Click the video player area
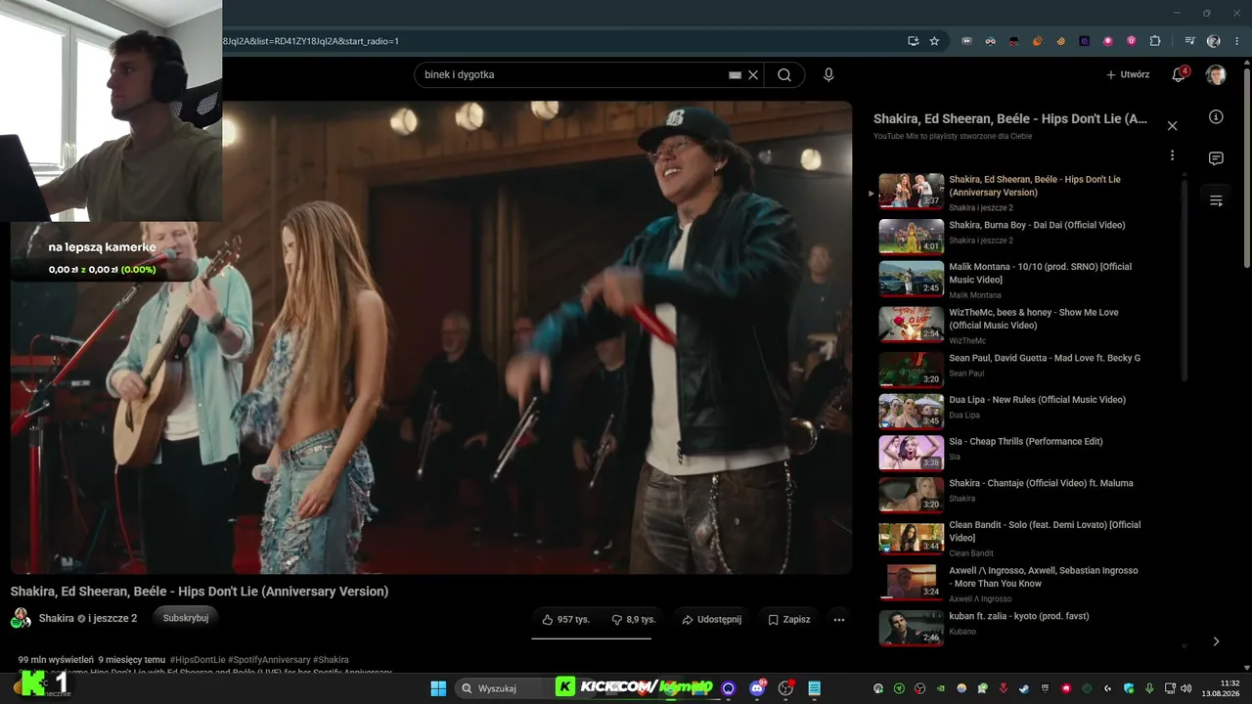 (x=431, y=337)
